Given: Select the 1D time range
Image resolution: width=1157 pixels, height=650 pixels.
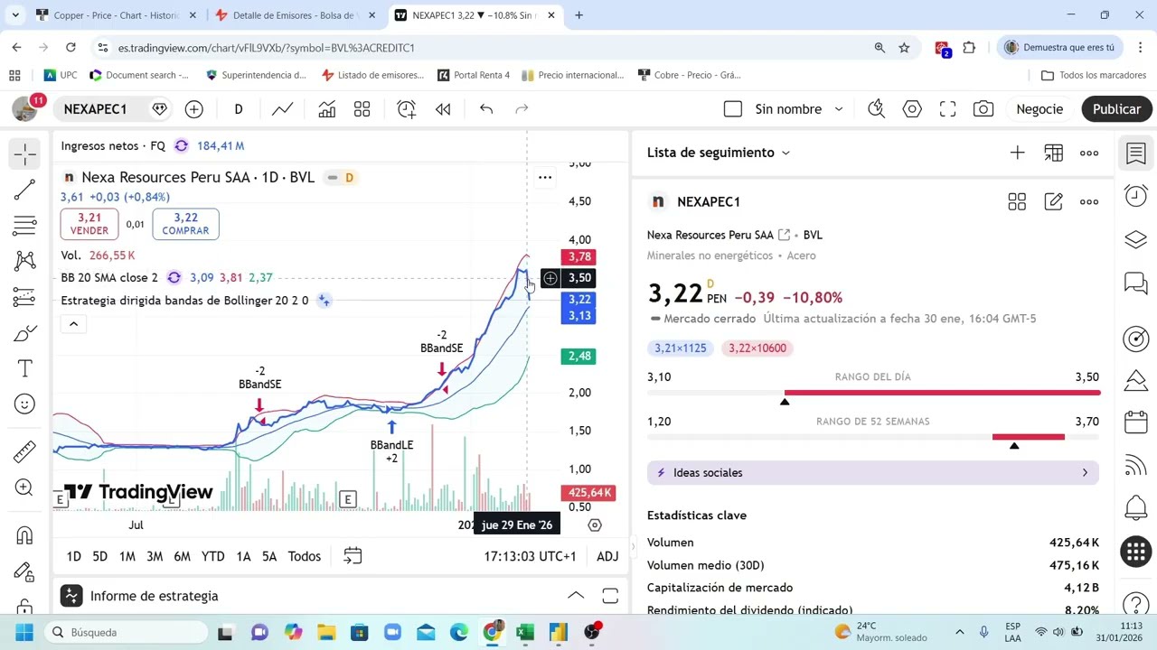Looking at the screenshot, I should tap(73, 556).
